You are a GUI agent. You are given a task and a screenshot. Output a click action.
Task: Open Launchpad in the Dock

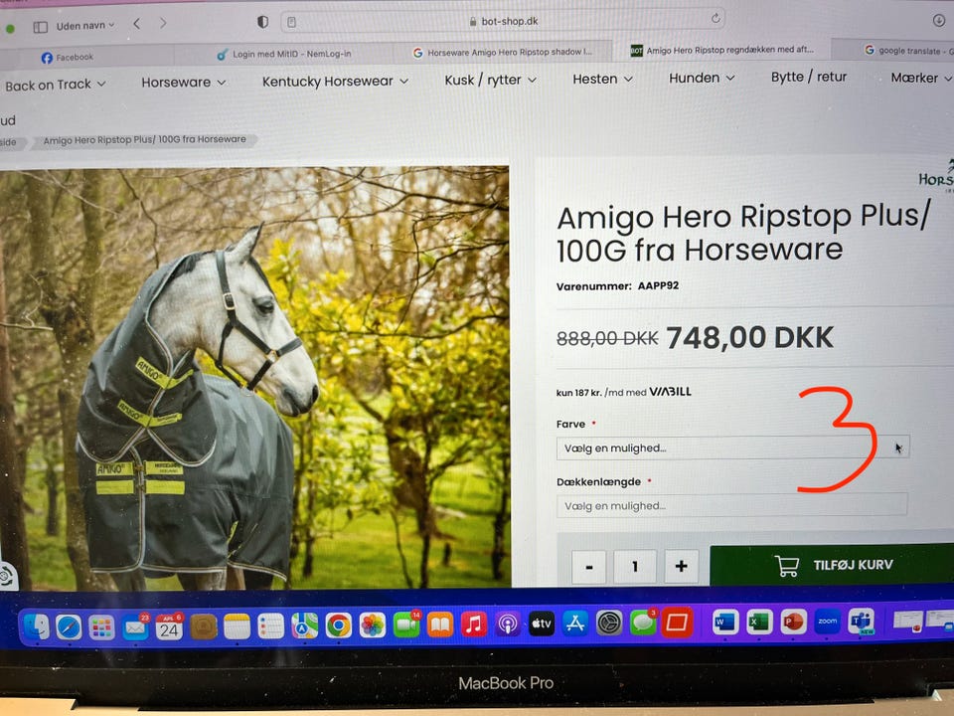[x=101, y=626]
